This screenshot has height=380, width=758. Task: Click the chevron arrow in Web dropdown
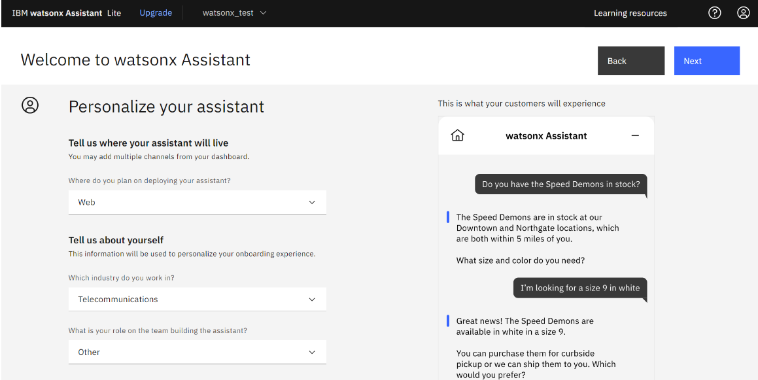(x=312, y=202)
